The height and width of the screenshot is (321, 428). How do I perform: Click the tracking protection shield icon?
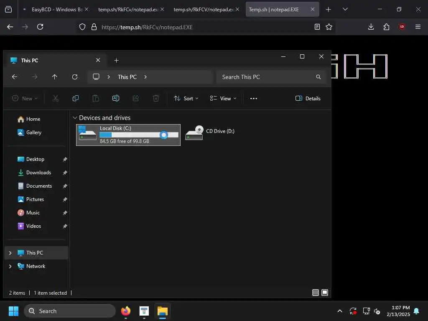coord(82,27)
